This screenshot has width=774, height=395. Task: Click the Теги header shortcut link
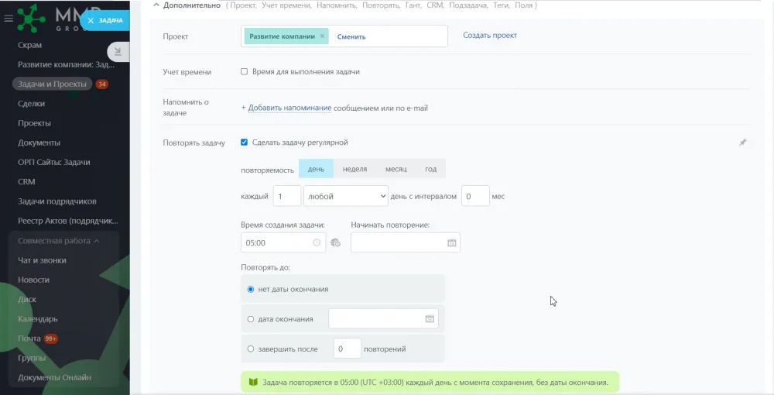[501, 5]
